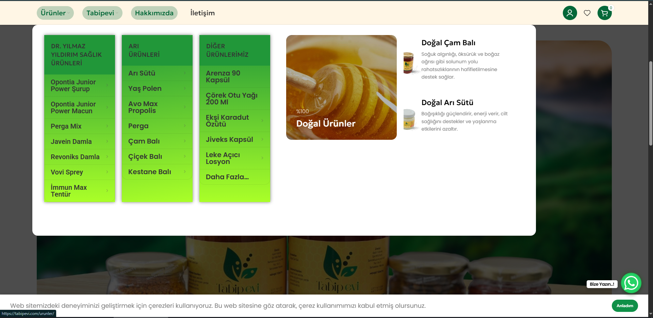
Task: Click the arrow next to Arı Sütü
Action: [x=185, y=73]
